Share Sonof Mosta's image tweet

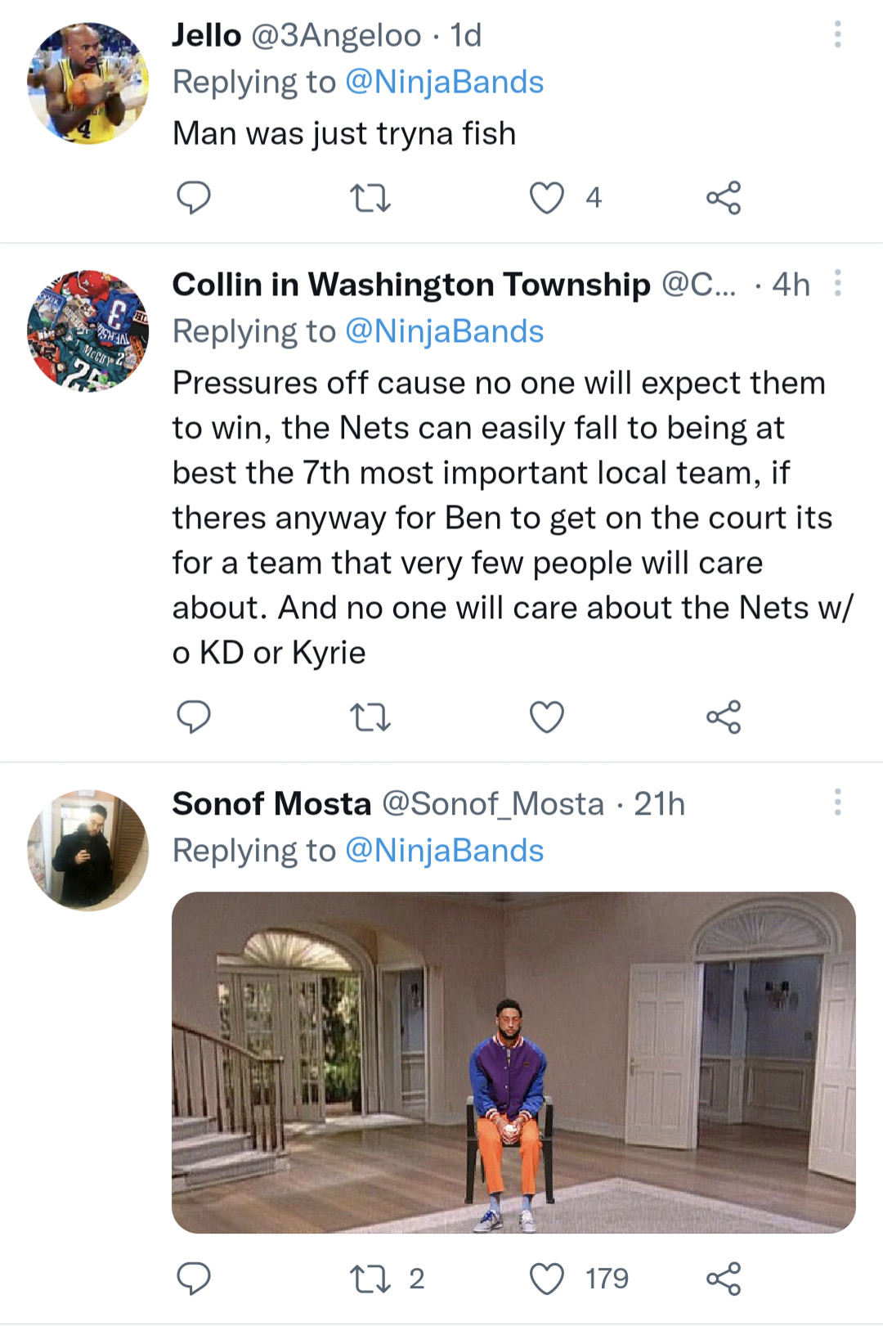[724, 1279]
